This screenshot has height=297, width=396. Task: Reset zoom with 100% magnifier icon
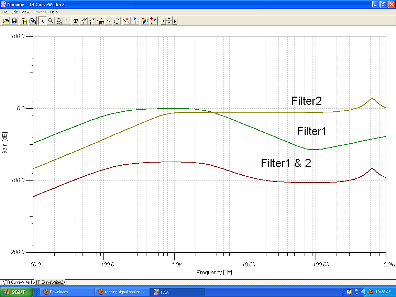coord(59,21)
